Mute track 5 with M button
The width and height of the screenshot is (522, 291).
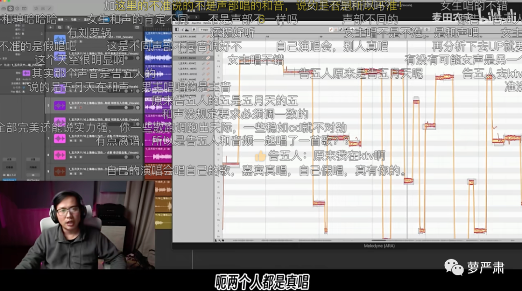click(x=71, y=108)
